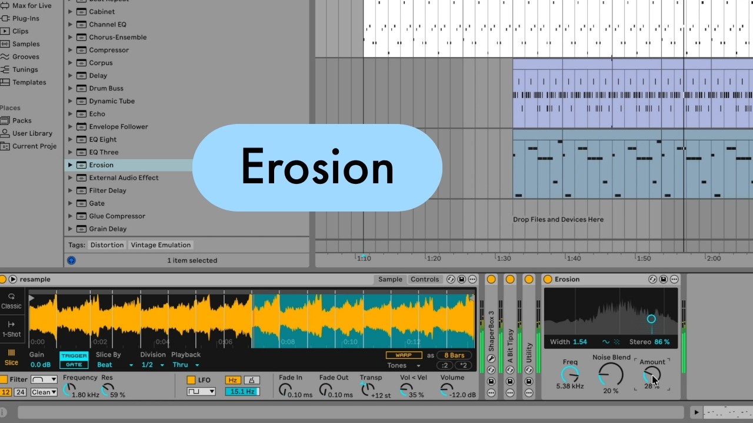Click the Simpler sample preview play icon
The image size is (753, 423).
(x=13, y=279)
